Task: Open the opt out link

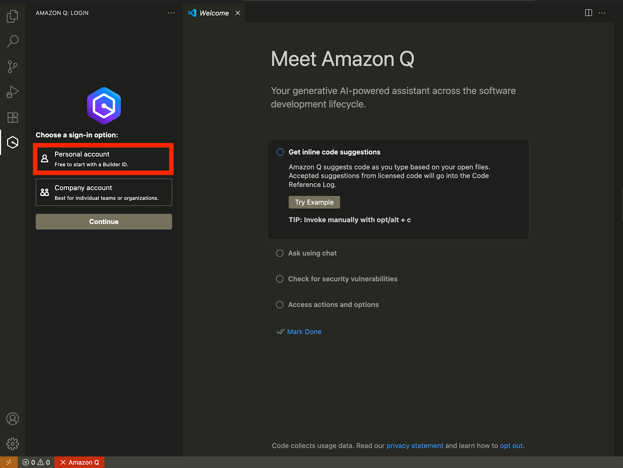Action: pyautogui.click(x=511, y=446)
